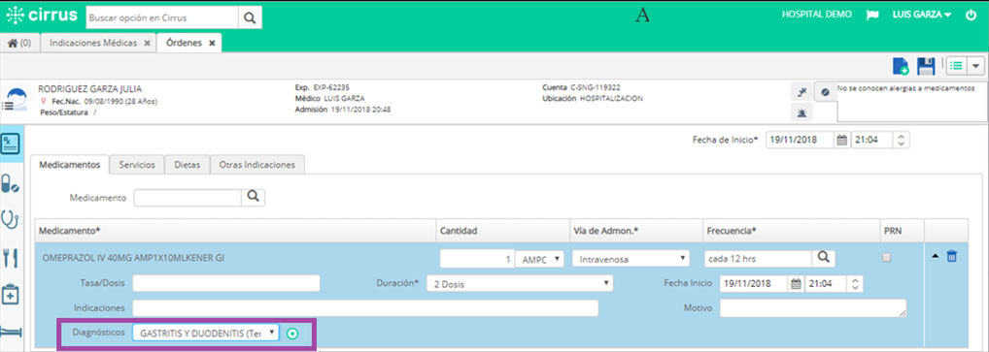Open the pills medication sidebar icon

11,184
